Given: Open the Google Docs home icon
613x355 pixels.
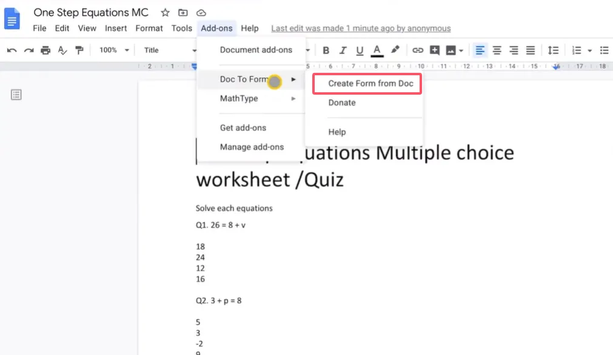Looking at the screenshot, I should tap(13, 18).
